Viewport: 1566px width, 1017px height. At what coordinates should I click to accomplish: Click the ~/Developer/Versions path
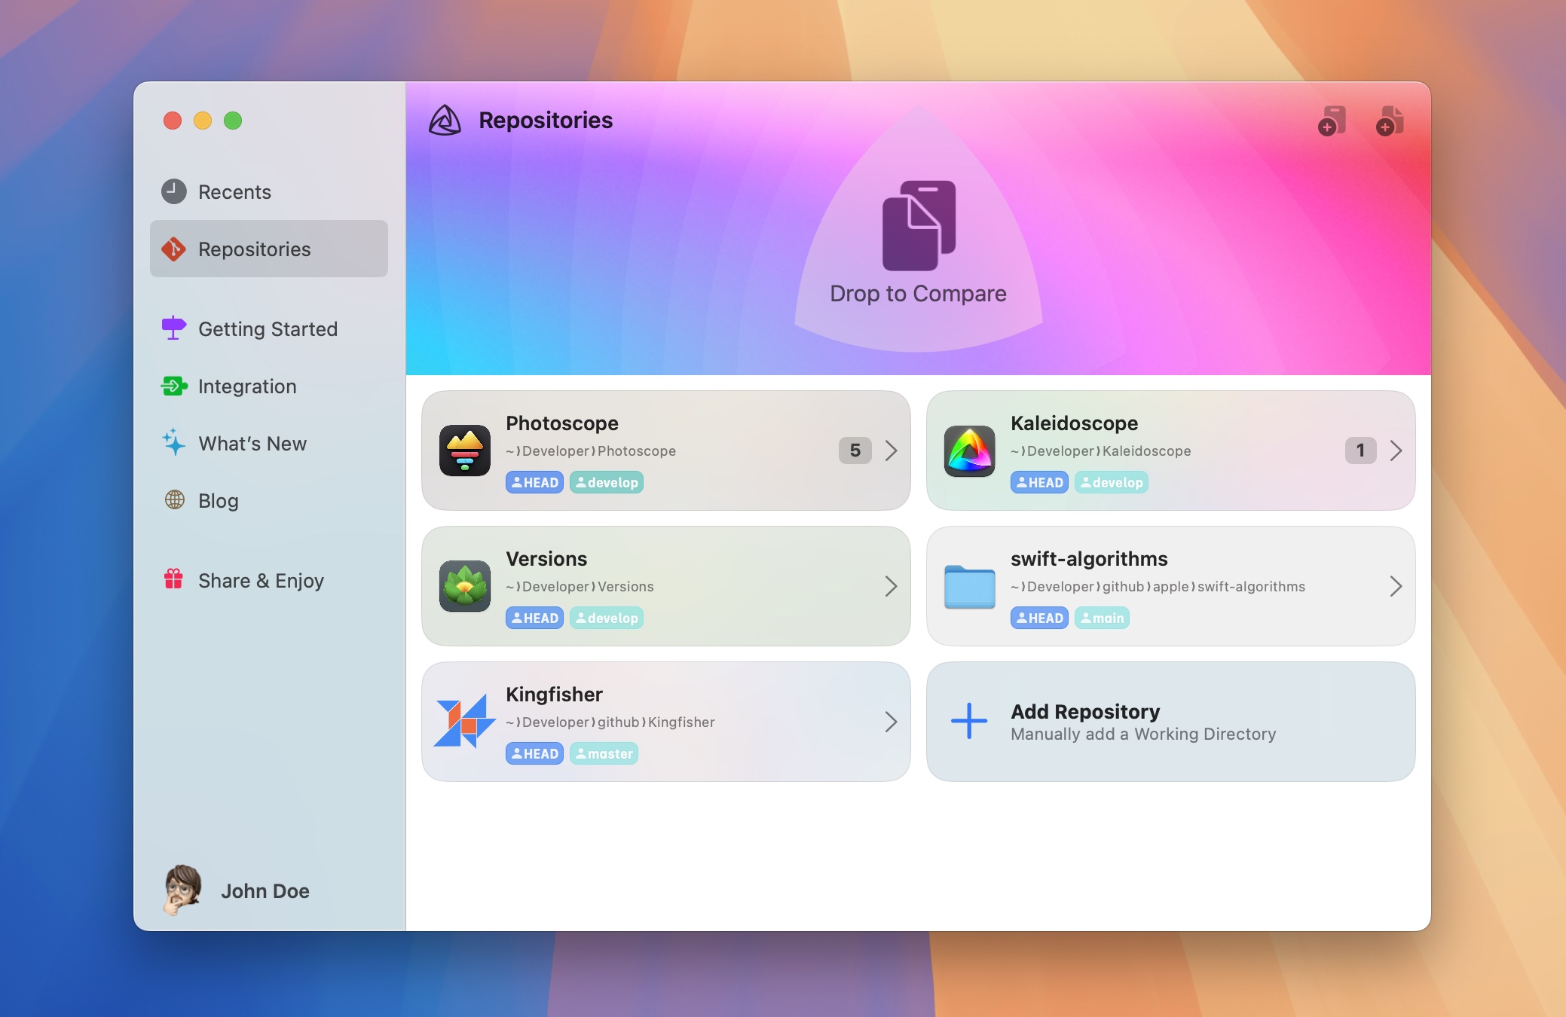point(580,586)
